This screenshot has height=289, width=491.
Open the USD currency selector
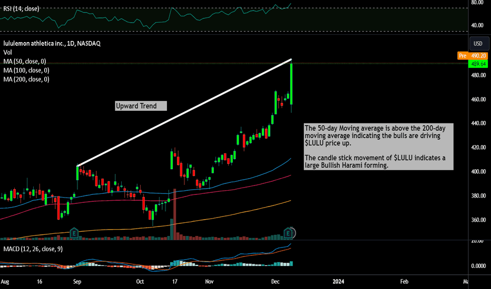tap(478, 44)
